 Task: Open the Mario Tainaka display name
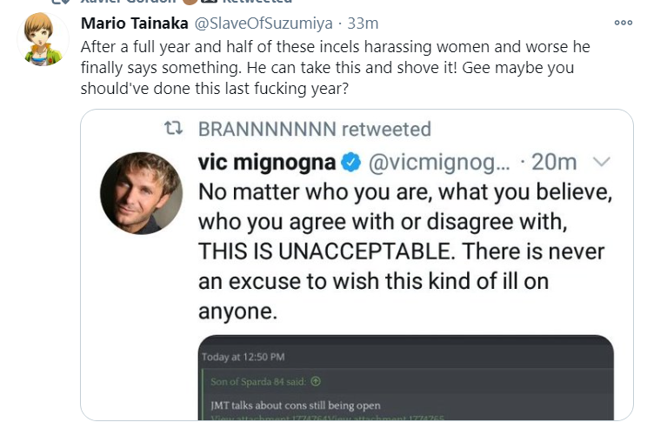point(135,23)
